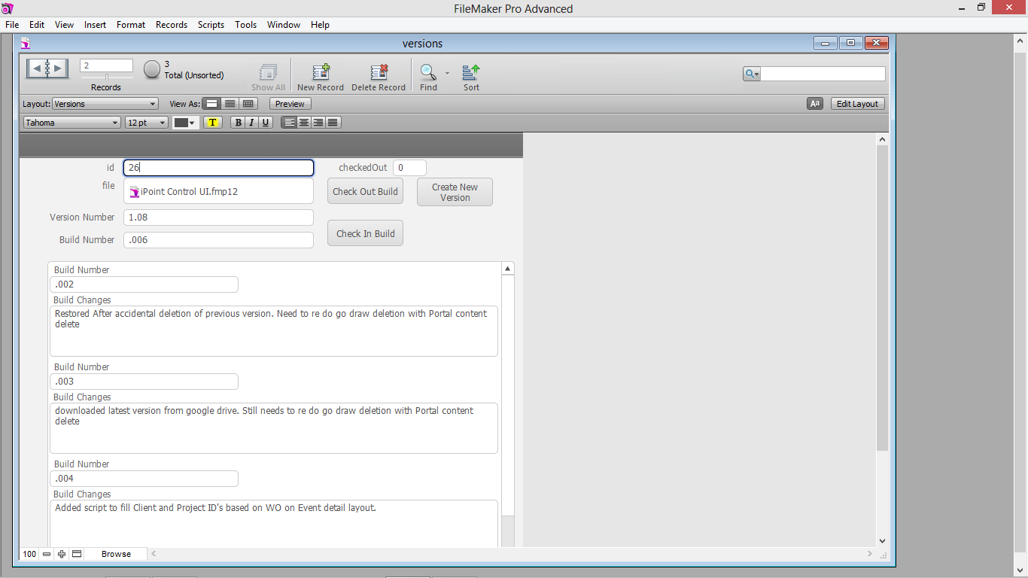This screenshot has height=578, width=1028.
Task: Zoom in with the plus icon
Action: 62,554
